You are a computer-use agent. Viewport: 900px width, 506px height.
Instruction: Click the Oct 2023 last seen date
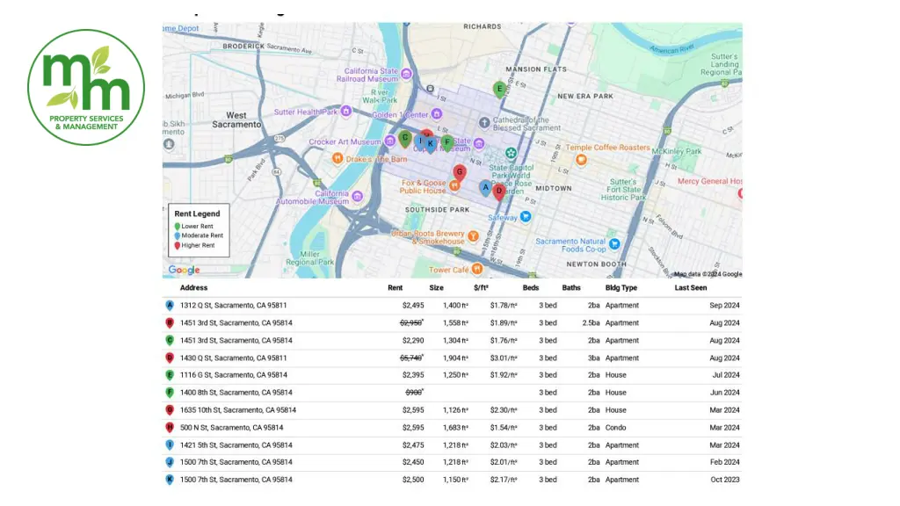tap(725, 480)
